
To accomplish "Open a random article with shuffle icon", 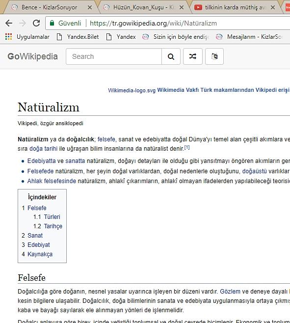I will click(x=193, y=56).
